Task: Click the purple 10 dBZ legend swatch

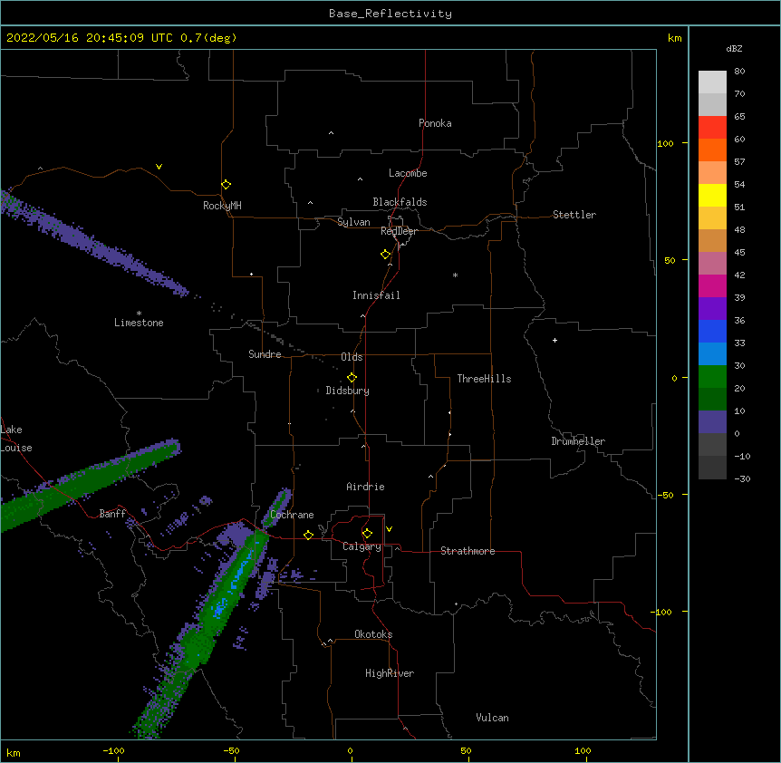Action: (x=712, y=422)
